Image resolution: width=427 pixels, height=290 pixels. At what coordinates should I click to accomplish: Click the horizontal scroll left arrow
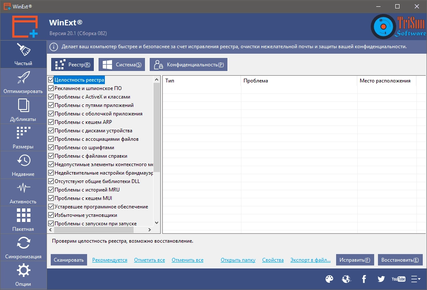pyautogui.click(x=51, y=230)
